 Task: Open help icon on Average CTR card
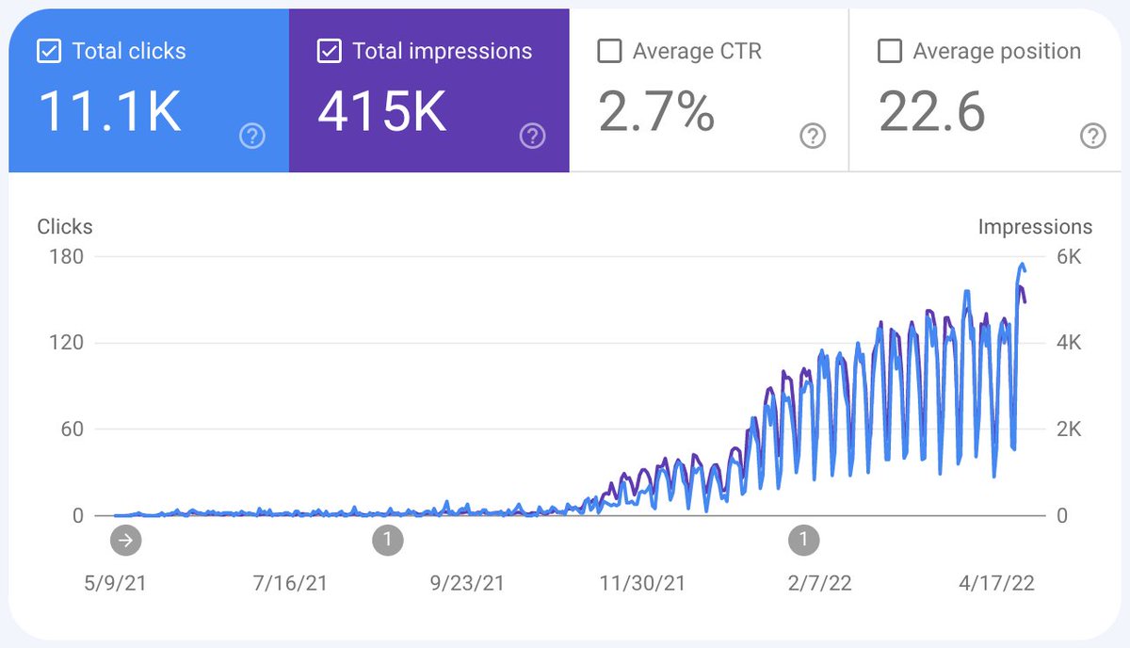point(813,137)
